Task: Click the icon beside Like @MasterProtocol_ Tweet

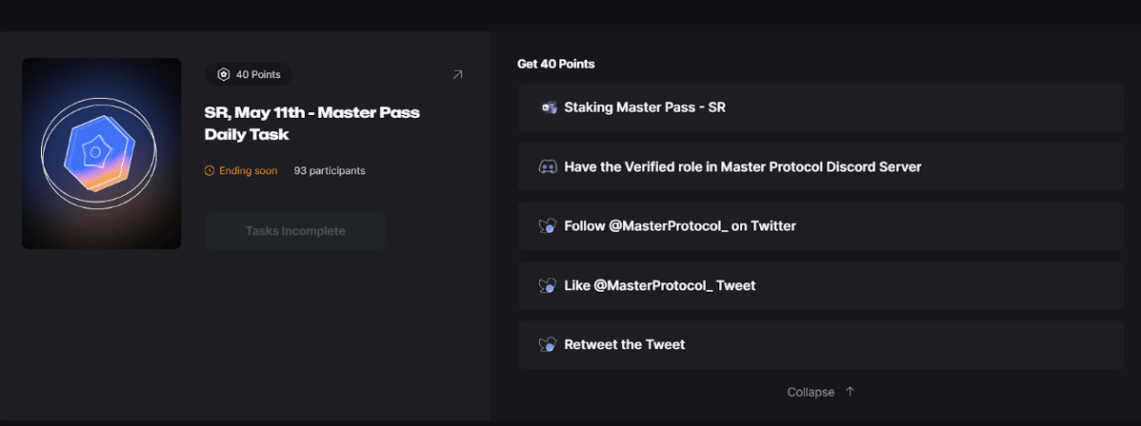Action: [548, 285]
